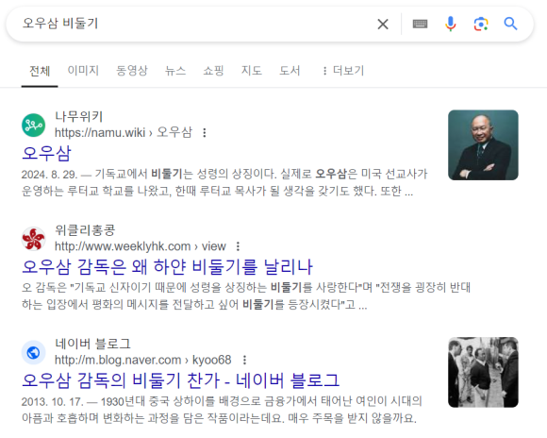Open 오우삼 감독은 왜 하얀 비둘기를 날리나 result
This screenshot has height=438, width=547.
point(167,267)
